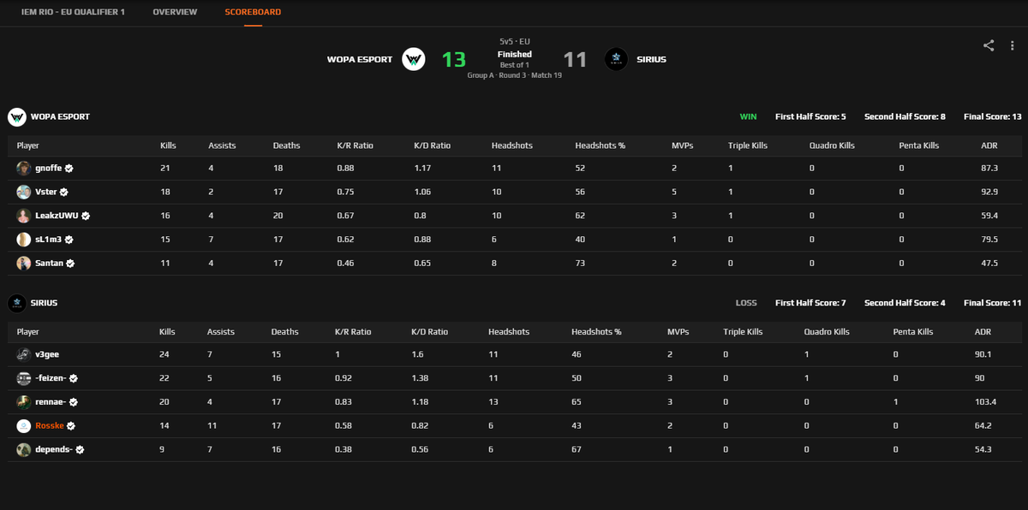Click the WOPA Esport team logo in header
This screenshot has width=1028, height=510.
point(414,59)
